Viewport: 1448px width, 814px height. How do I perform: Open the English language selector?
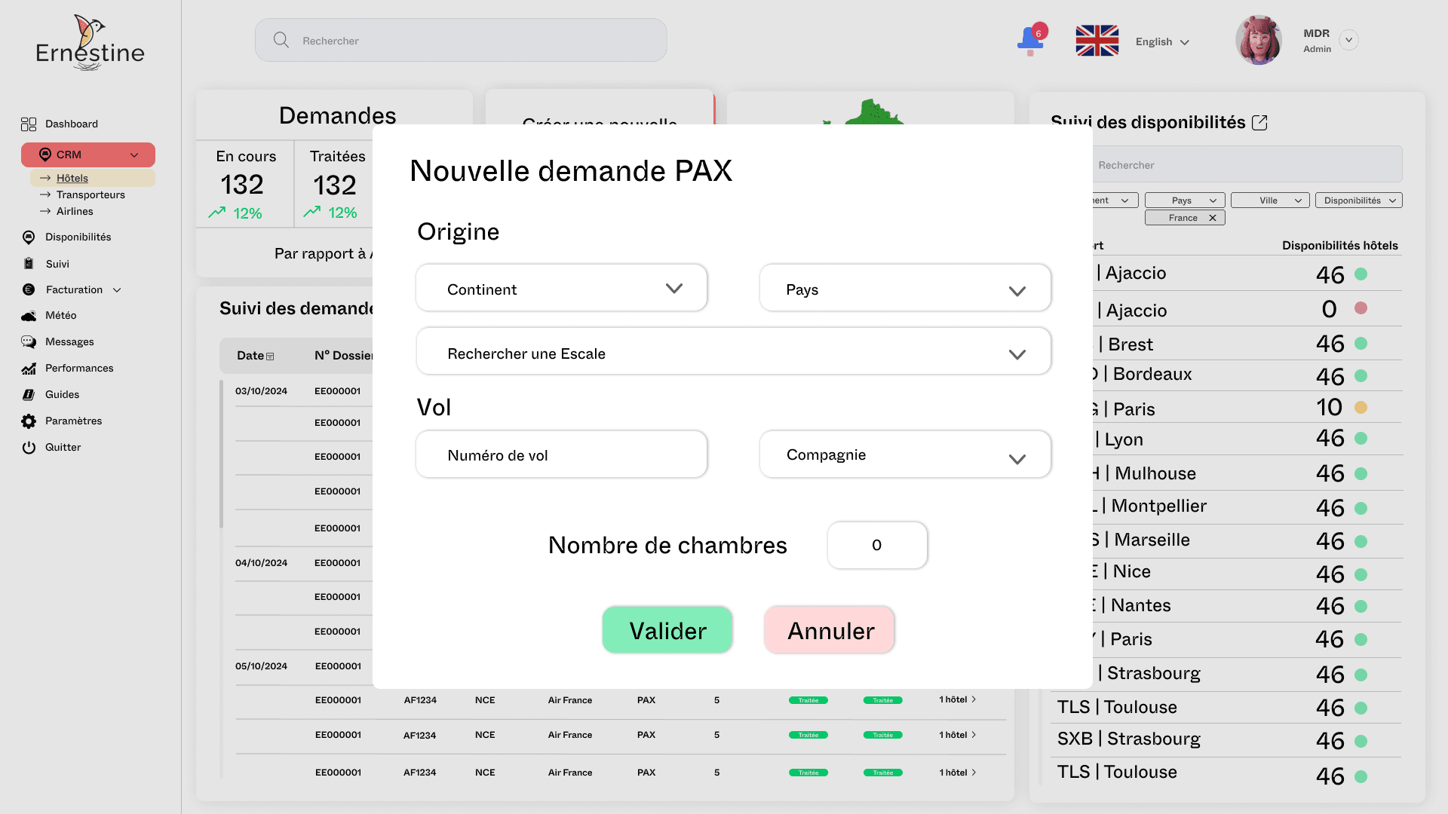pyautogui.click(x=1161, y=41)
